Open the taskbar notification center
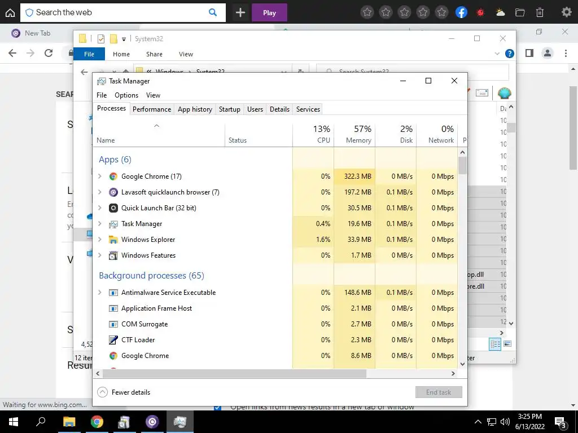 [561, 422]
